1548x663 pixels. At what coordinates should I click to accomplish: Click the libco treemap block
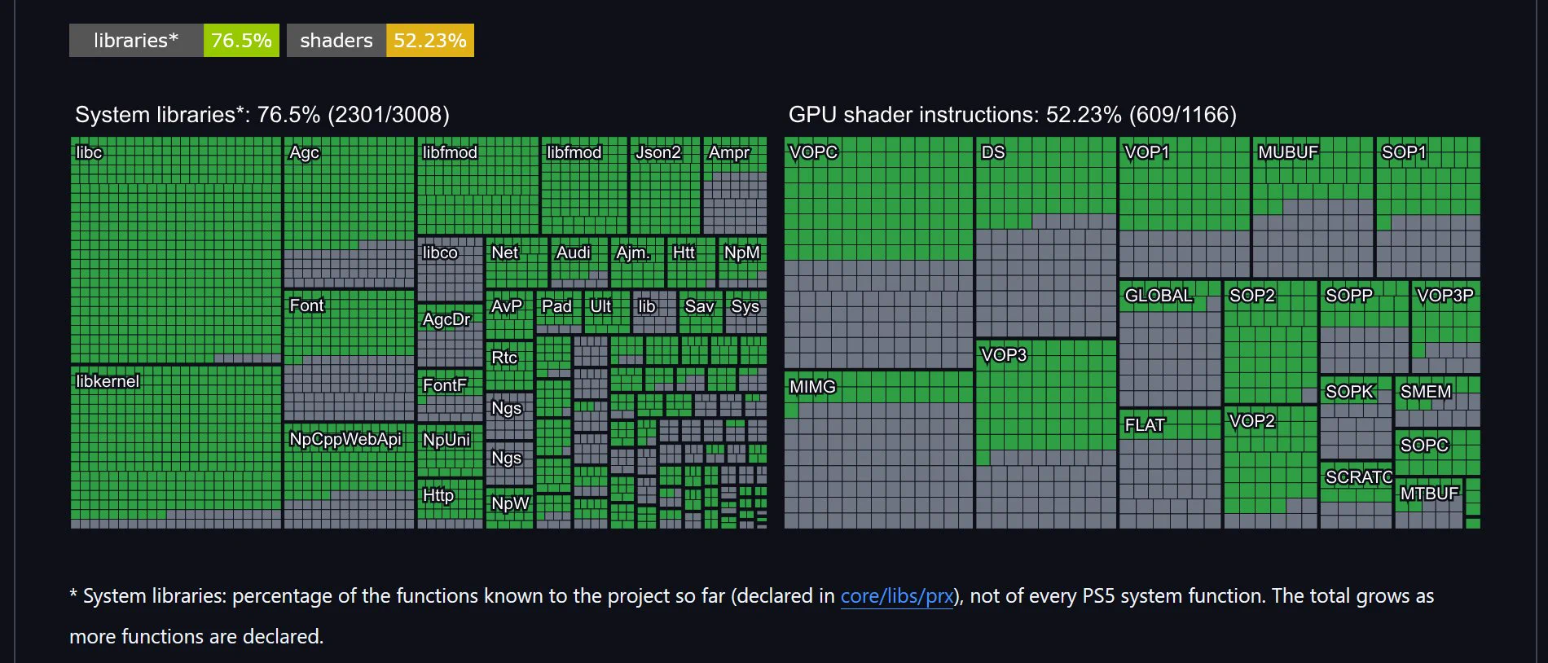[450, 270]
